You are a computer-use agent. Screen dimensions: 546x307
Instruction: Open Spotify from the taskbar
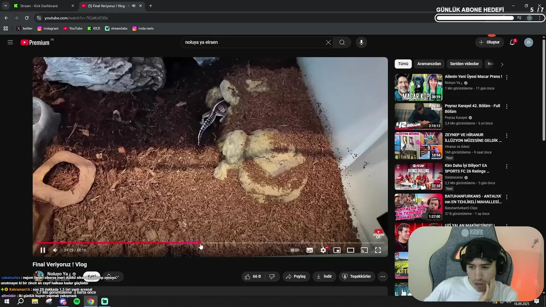coord(77,301)
